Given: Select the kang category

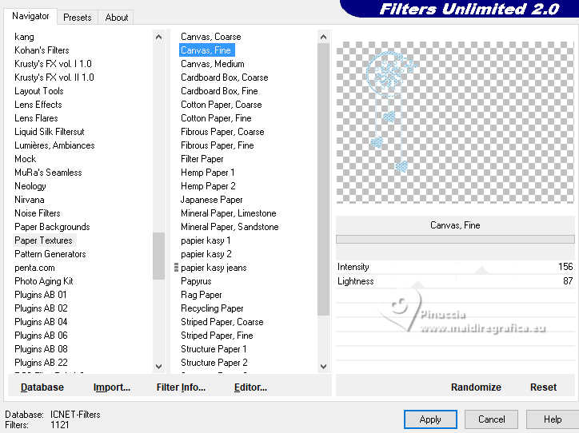Looking at the screenshot, I should (24, 37).
